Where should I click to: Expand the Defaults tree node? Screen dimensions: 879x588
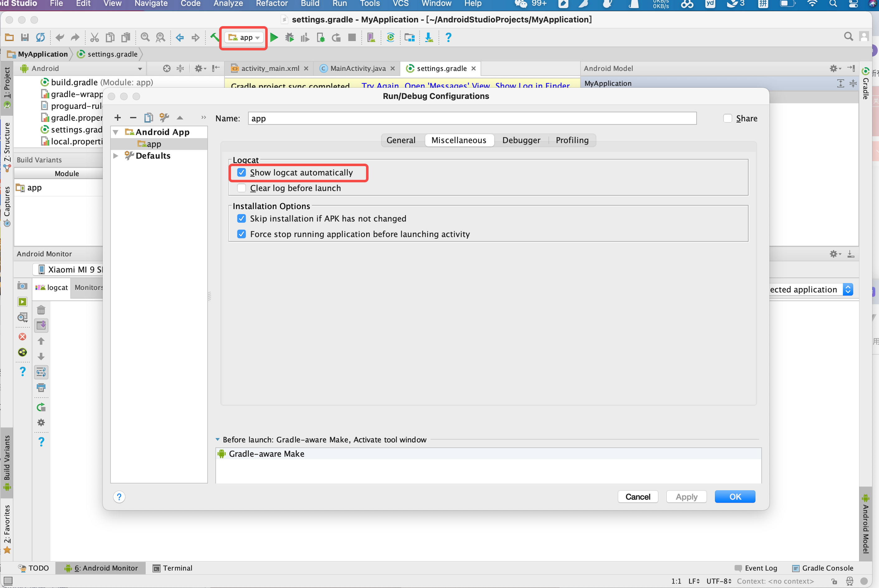click(x=116, y=156)
